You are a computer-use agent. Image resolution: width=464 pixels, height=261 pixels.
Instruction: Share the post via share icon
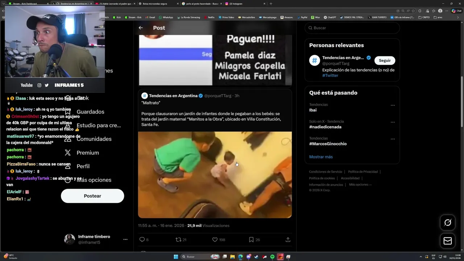[288, 240]
